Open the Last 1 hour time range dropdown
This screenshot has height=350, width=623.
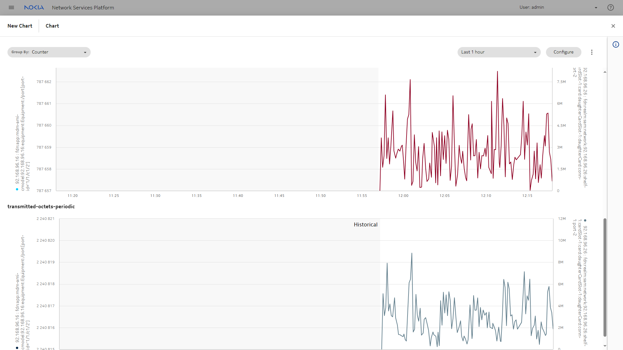(x=499, y=52)
